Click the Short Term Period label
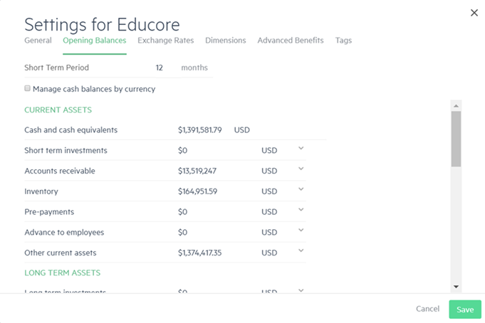The width and height of the screenshot is (485, 323). [x=56, y=68]
